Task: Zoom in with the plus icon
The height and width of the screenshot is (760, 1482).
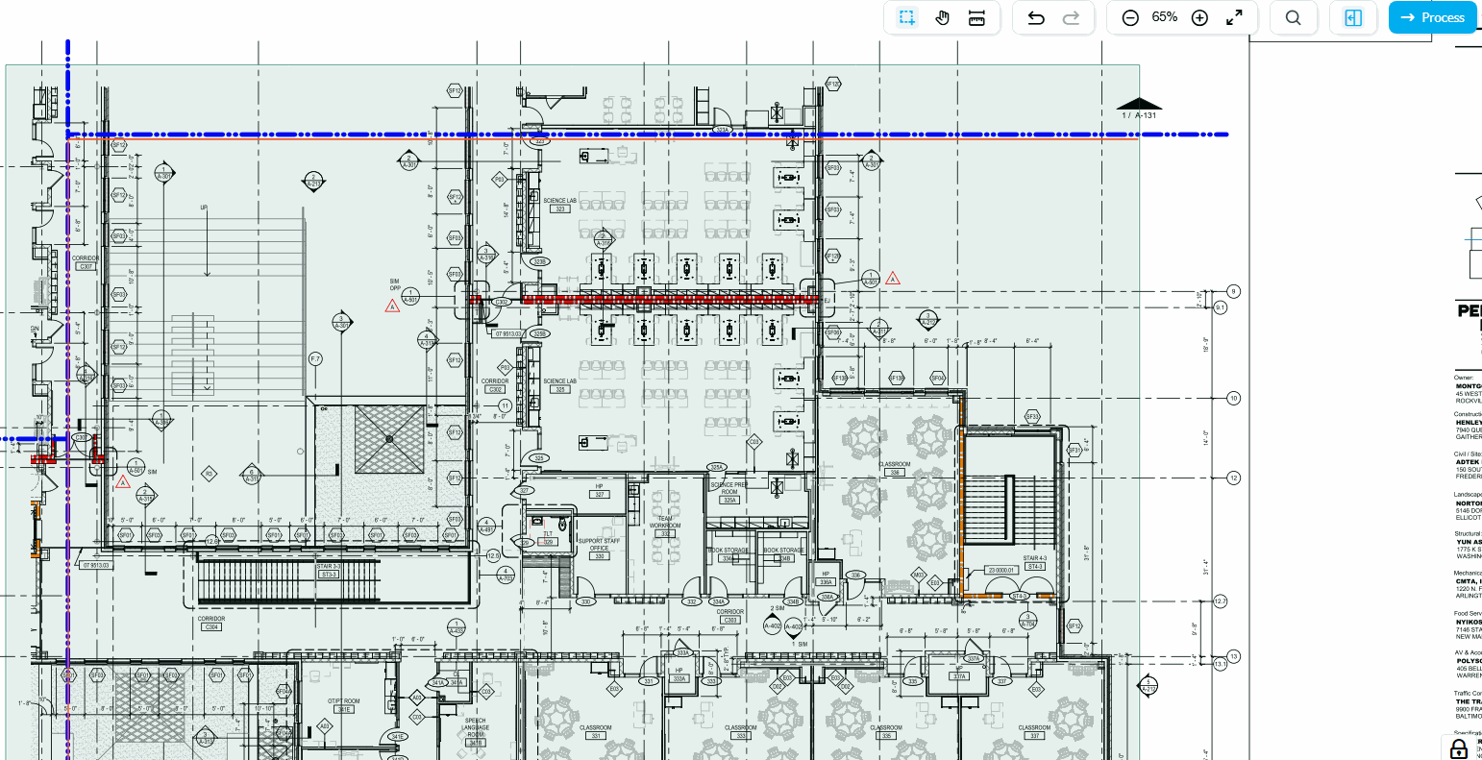Action: tap(1199, 17)
